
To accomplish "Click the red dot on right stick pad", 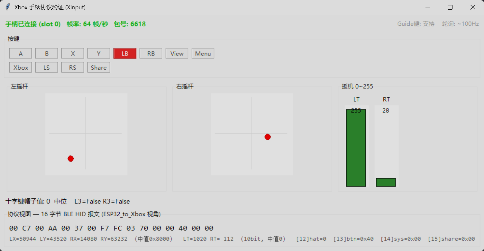I will 268,137.
